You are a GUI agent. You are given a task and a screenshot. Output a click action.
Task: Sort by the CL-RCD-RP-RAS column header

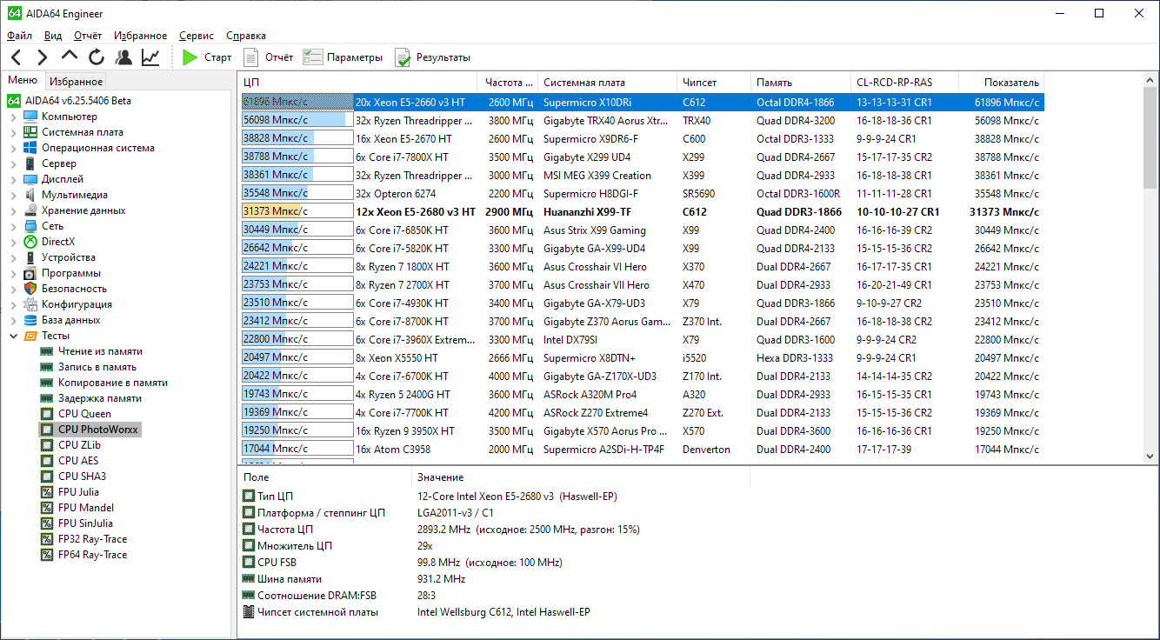[905, 83]
